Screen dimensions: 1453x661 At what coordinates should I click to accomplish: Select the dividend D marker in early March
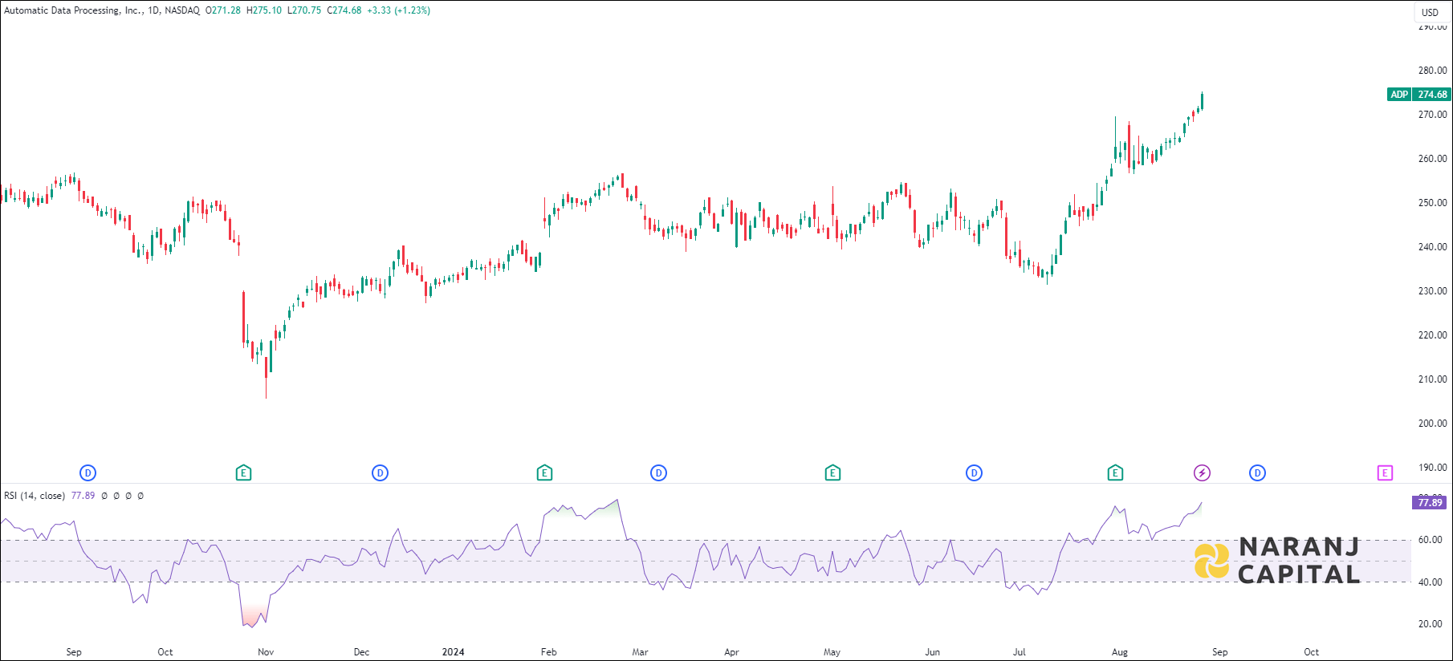click(x=658, y=473)
